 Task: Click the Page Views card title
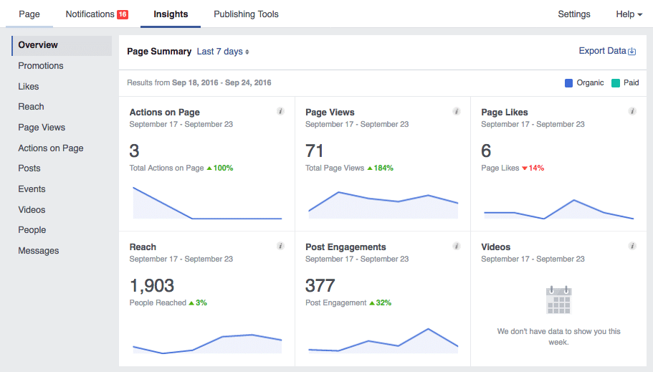(330, 112)
